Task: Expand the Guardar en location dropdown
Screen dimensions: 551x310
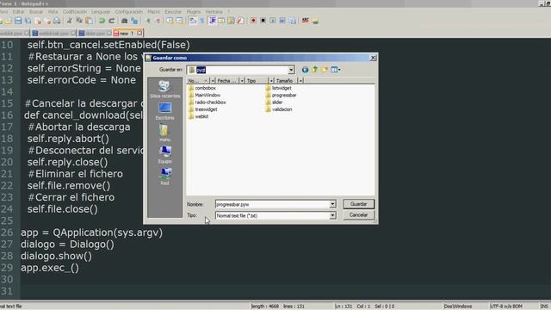Action: coord(291,70)
